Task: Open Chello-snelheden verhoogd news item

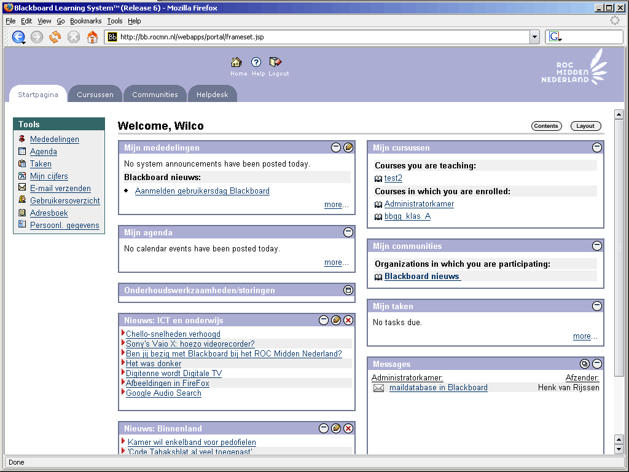Action: 173,334
